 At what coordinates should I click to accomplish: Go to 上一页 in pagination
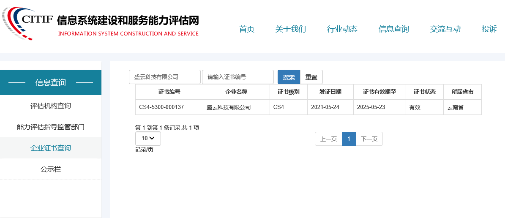328,139
